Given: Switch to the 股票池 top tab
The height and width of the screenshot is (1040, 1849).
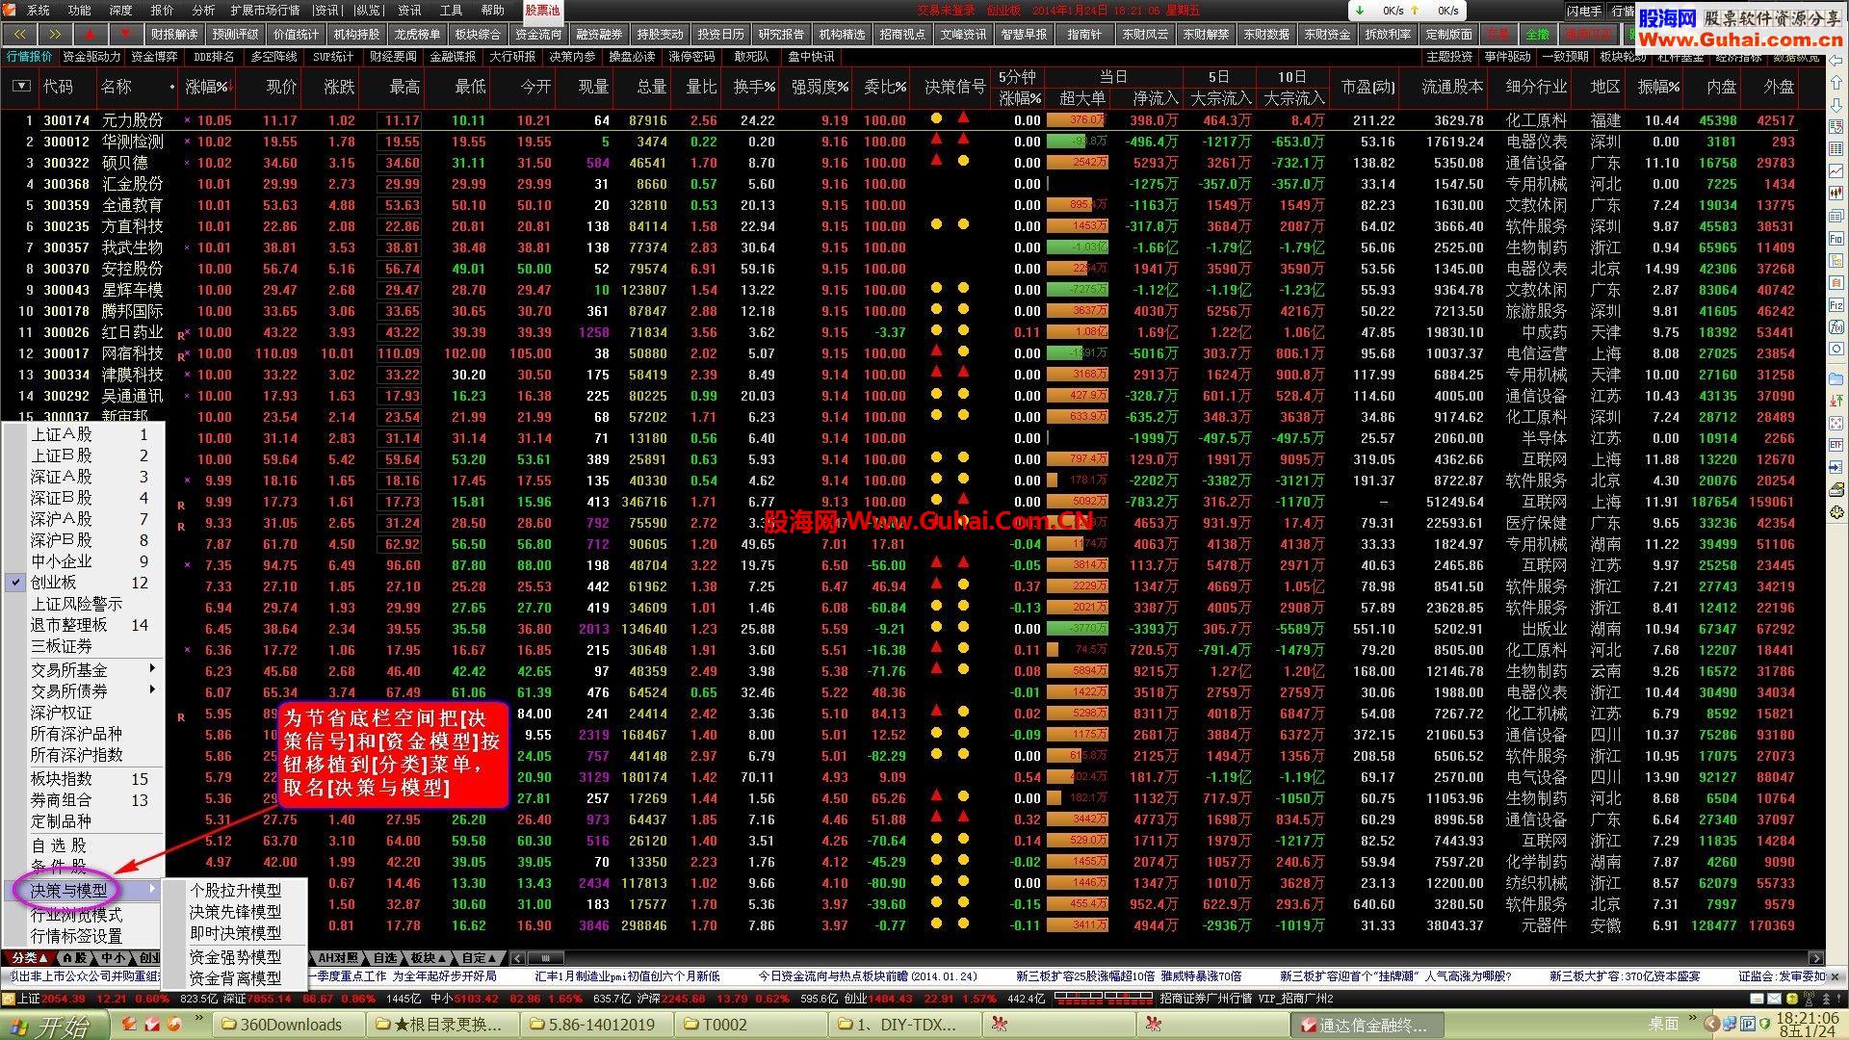Looking at the screenshot, I should point(542,10).
